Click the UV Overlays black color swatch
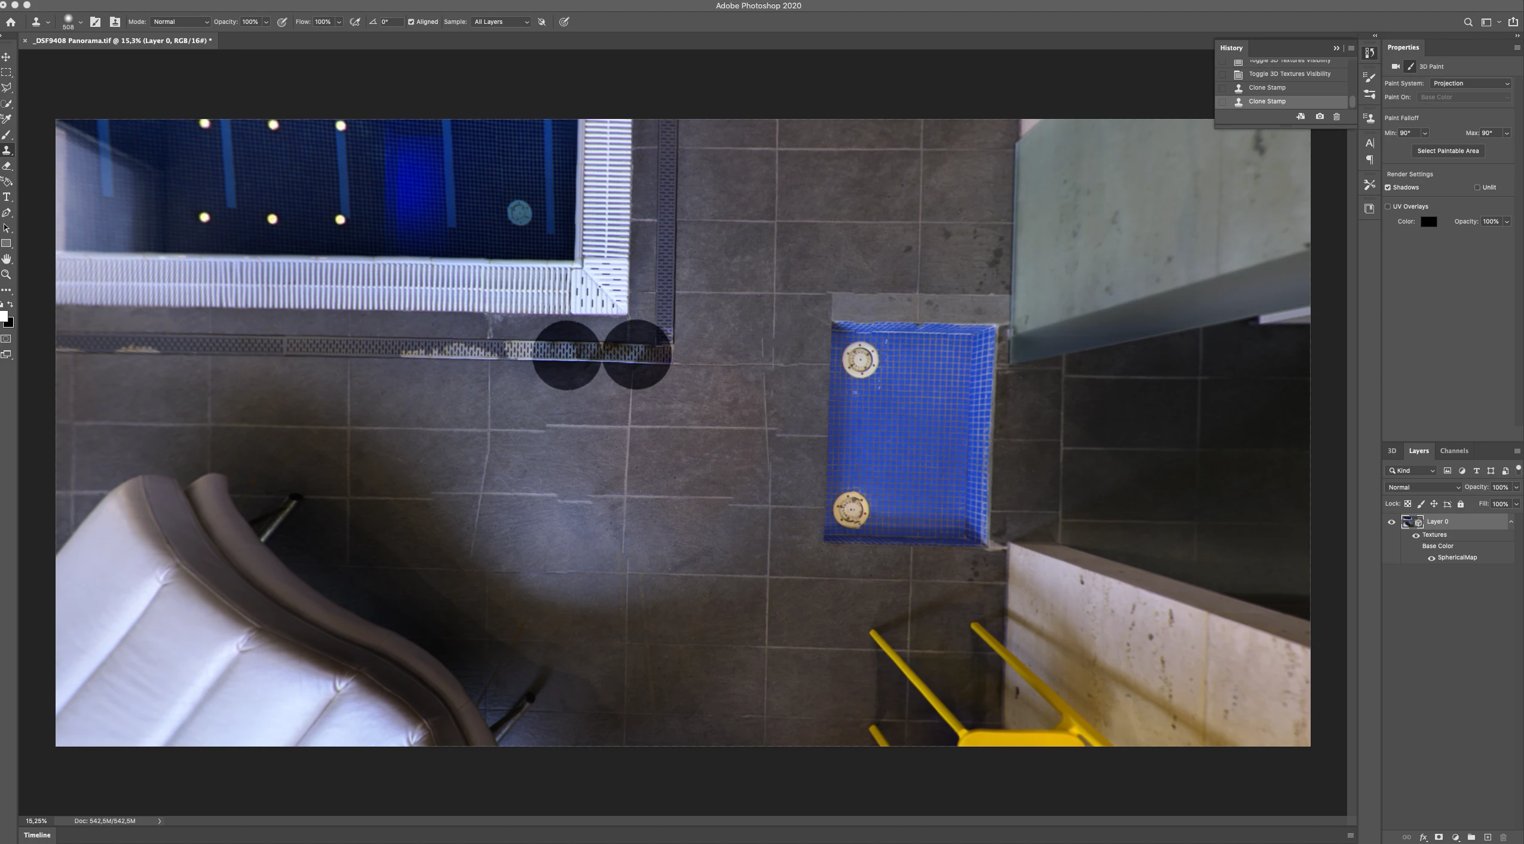The image size is (1524, 844). (1428, 222)
